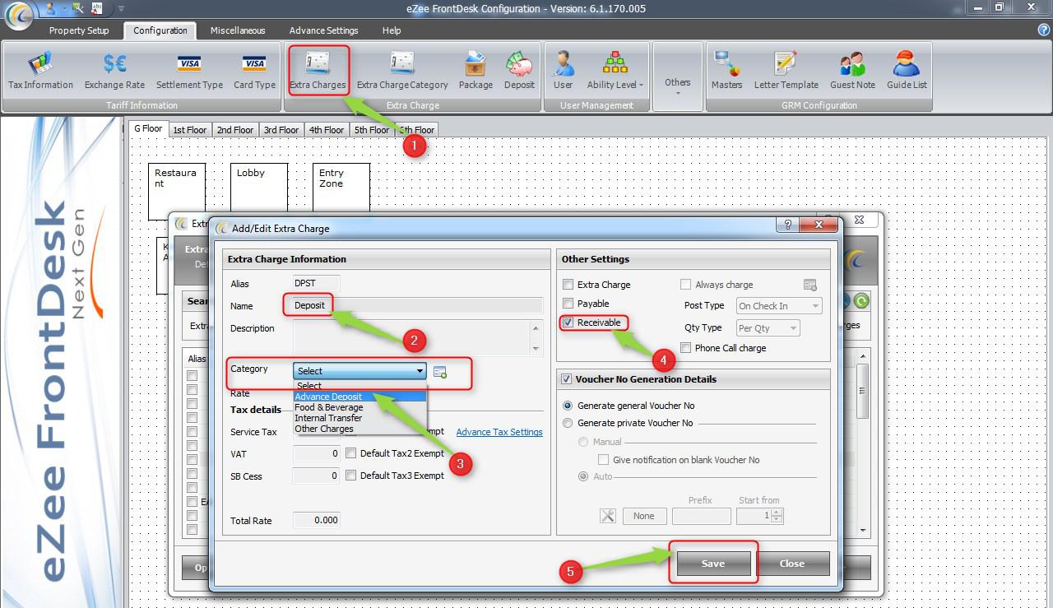Screen dimensions: 1053x608
Task: Open Extra Charge Category
Action: pos(402,72)
